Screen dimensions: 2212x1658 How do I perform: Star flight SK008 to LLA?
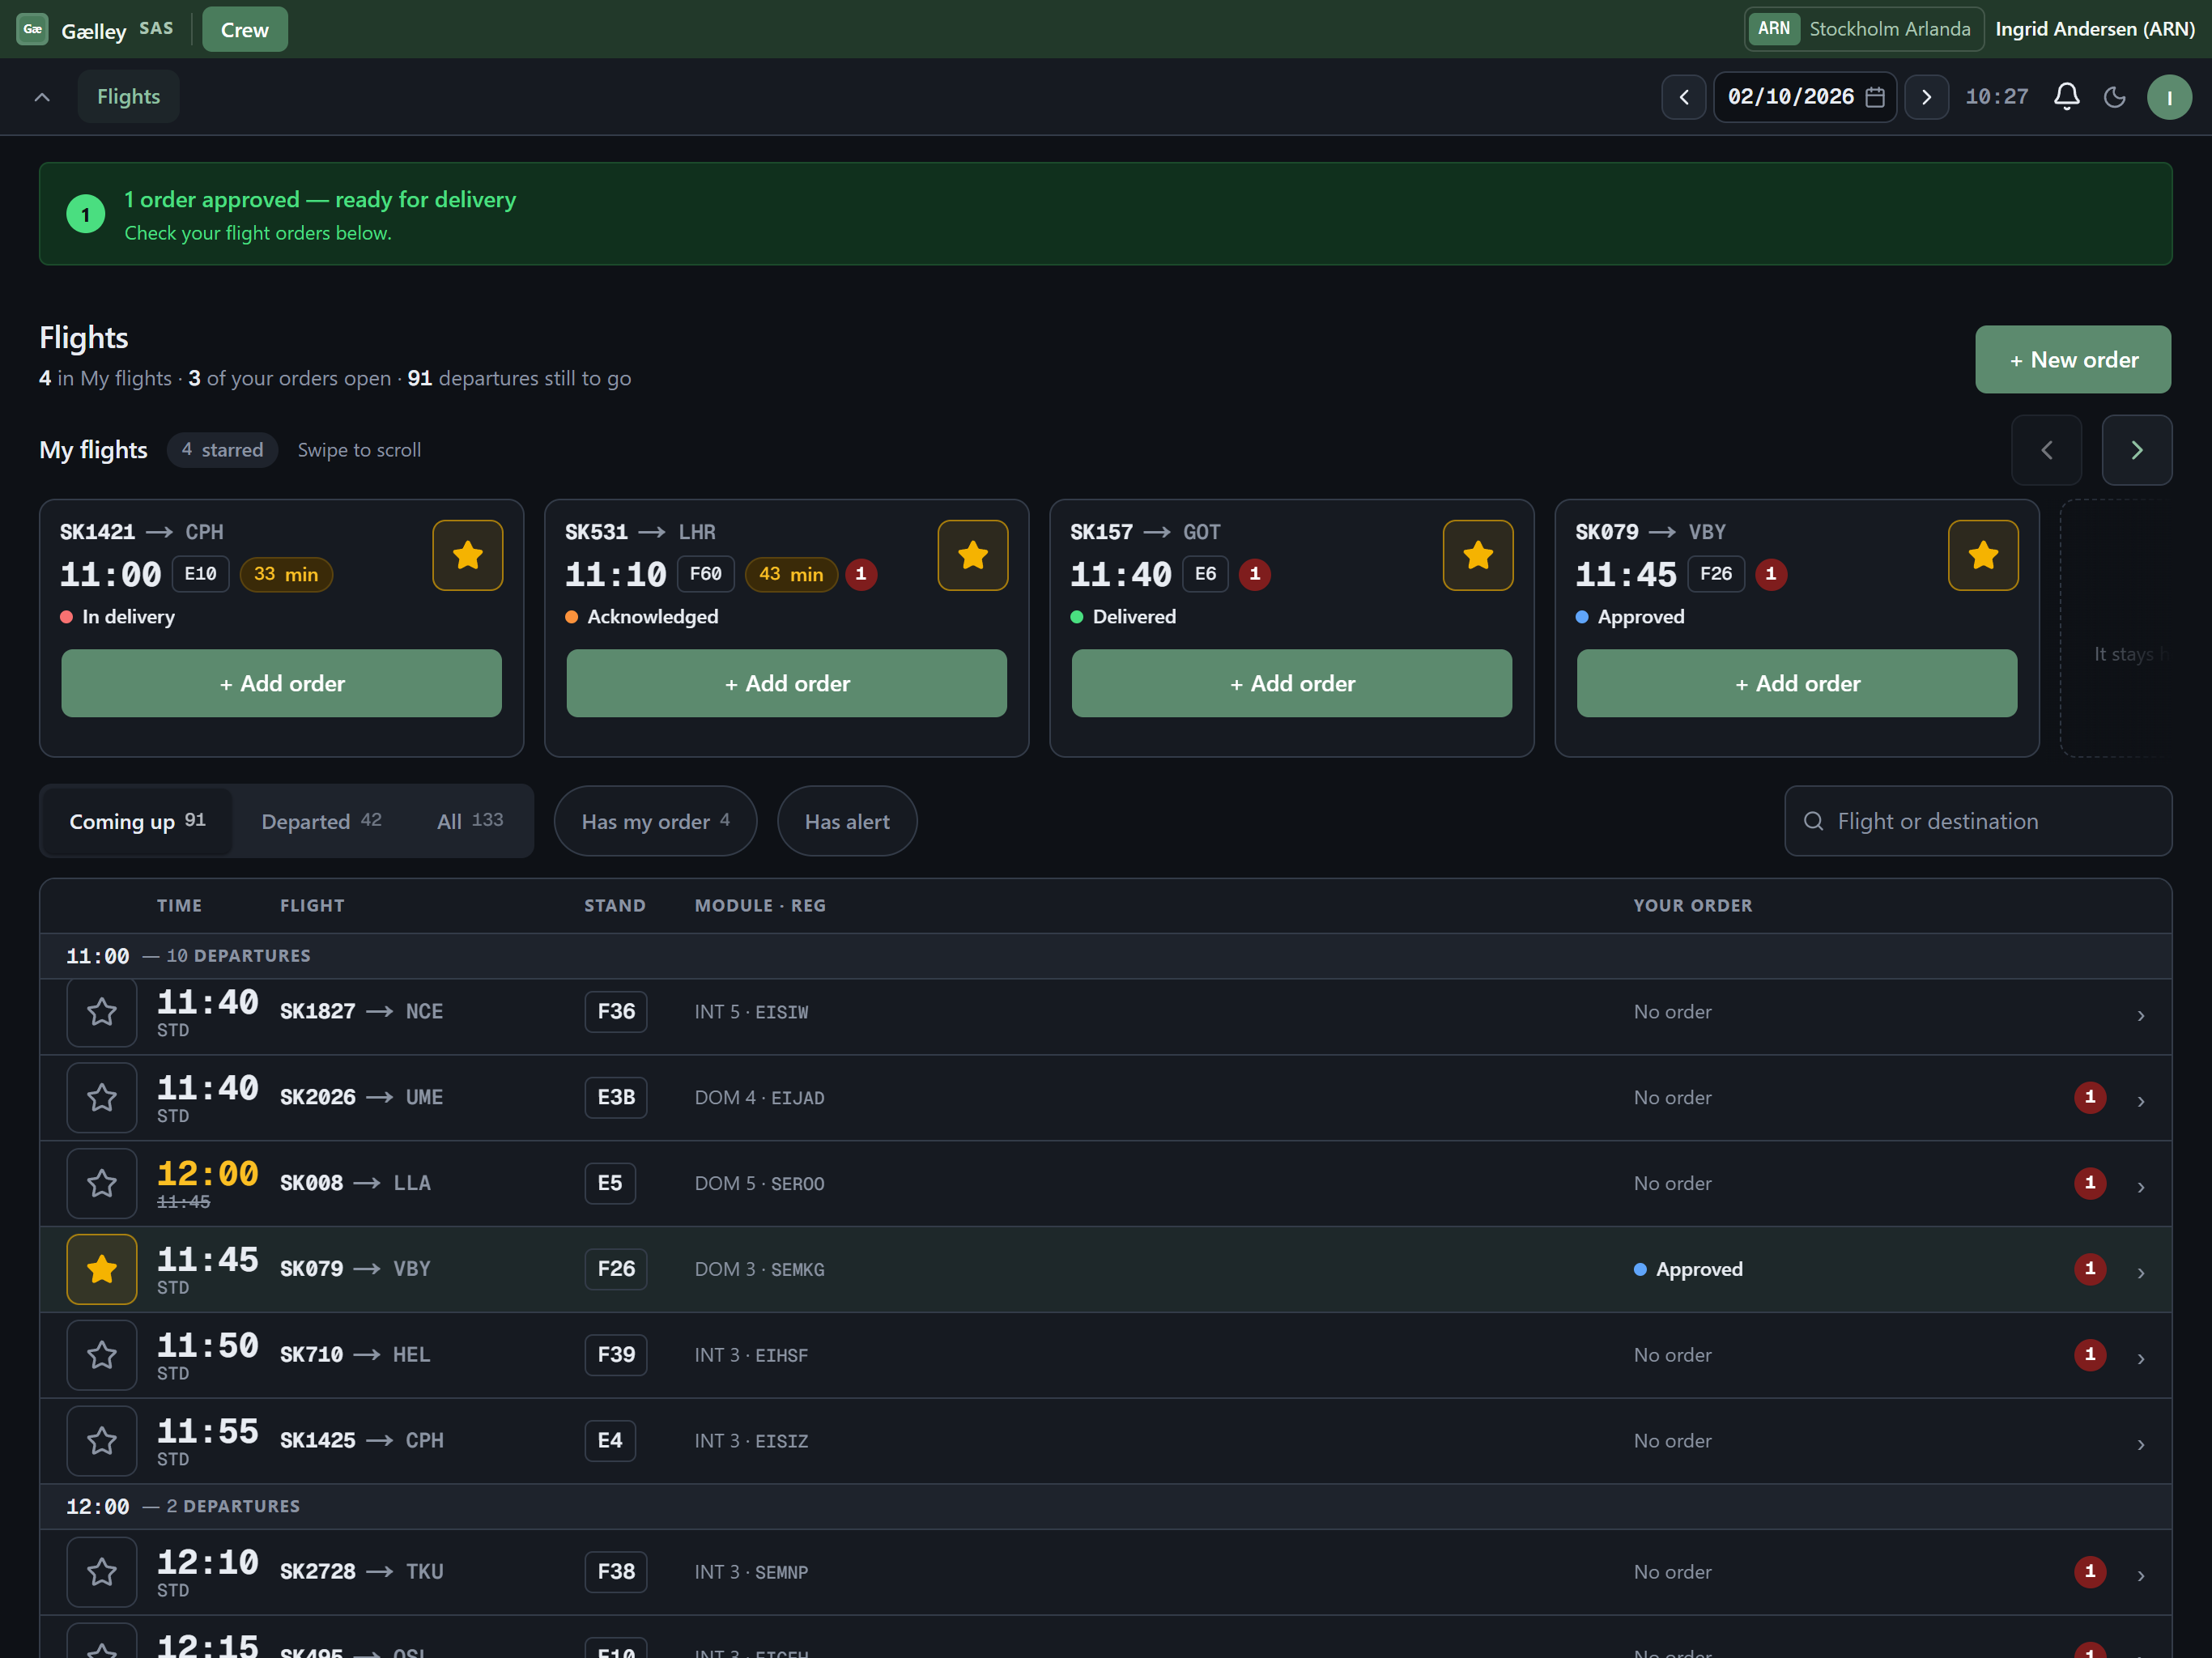point(102,1184)
